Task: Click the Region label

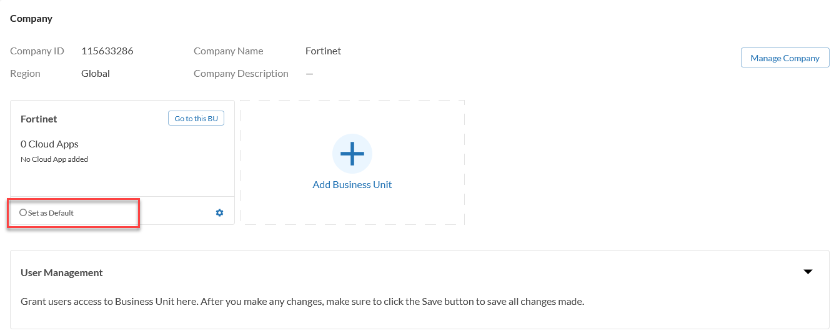Action: pyautogui.click(x=25, y=74)
